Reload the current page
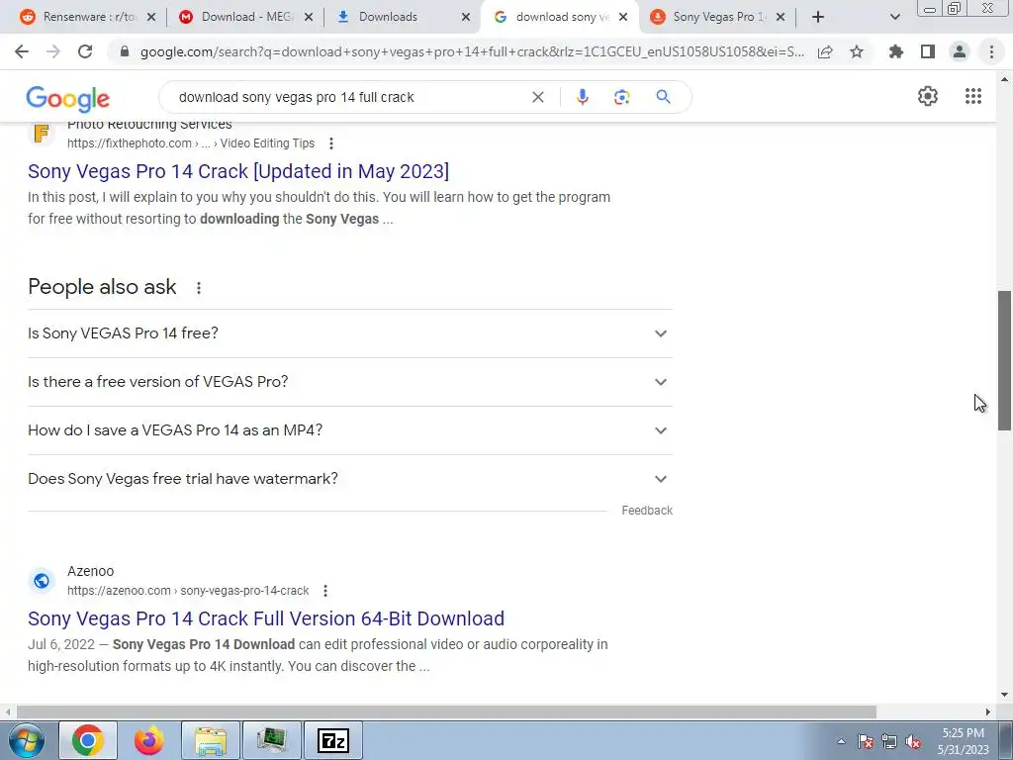The image size is (1013, 760). coord(85,51)
